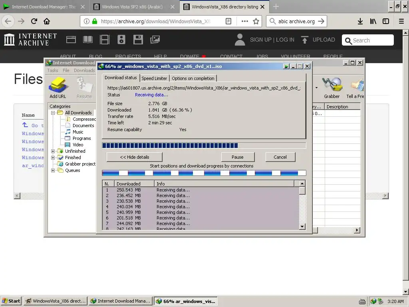
Task: Expand the Finished category
Action: [x=53, y=157]
